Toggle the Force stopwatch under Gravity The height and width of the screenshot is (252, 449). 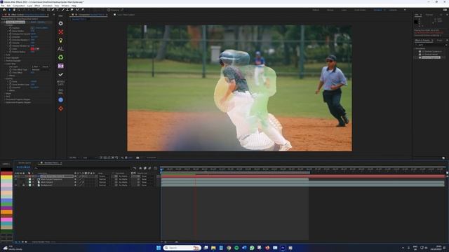coord(11,81)
